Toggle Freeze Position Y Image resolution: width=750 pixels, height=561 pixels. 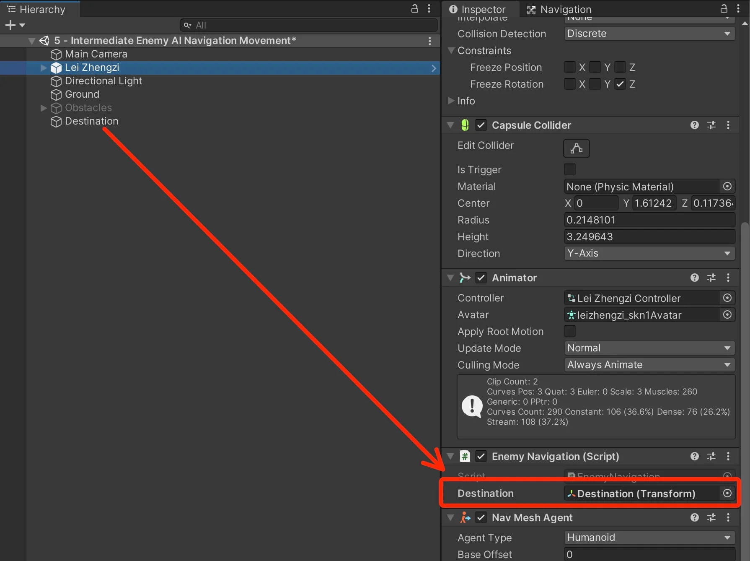[595, 67]
